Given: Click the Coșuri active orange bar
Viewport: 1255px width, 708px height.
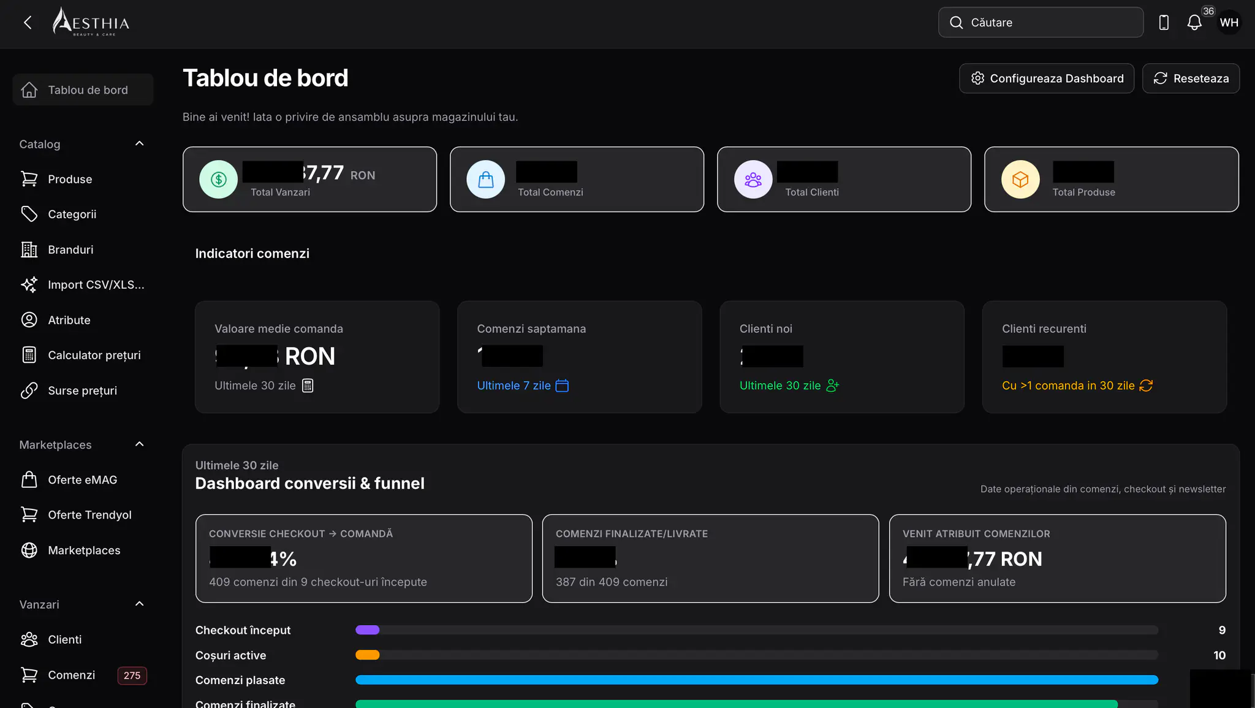Looking at the screenshot, I should click(367, 655).
